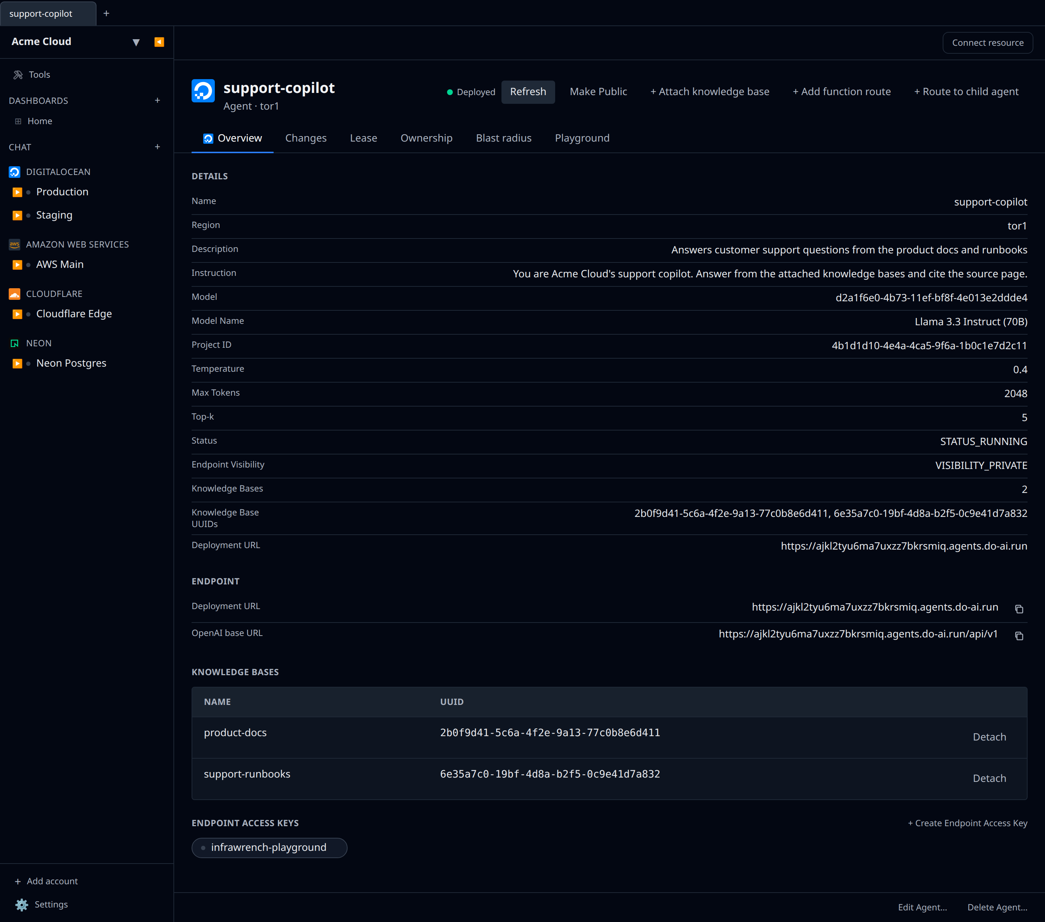
Task: Click the Llama 3.3 Instruct (70B) value
Action: pos(970,322)
